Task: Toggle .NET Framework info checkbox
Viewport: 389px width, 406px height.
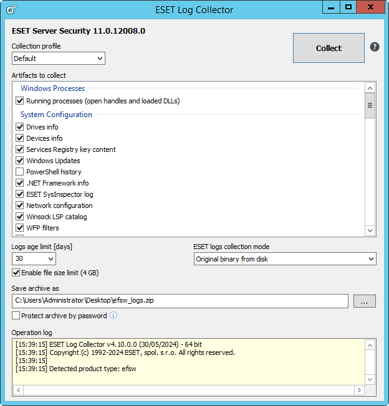Action: [x=20, y=183]
